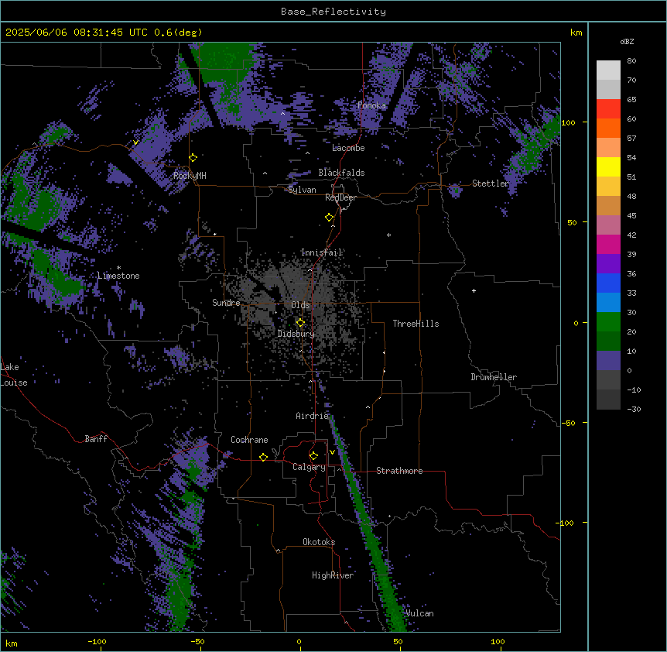The height and width of the screenshot is (652, 667).
Task: Select the yellow V marker northwest of RockyMH
Action: click(x=135, y=142)
